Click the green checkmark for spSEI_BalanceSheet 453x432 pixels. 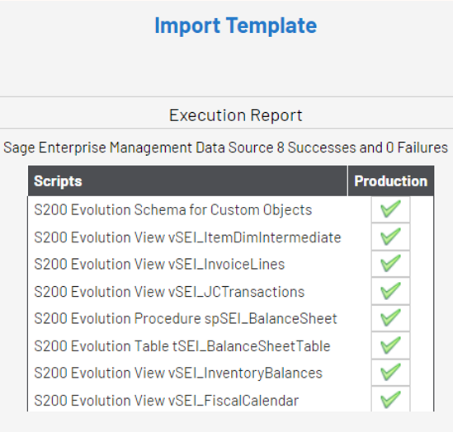tap(390, 318)
